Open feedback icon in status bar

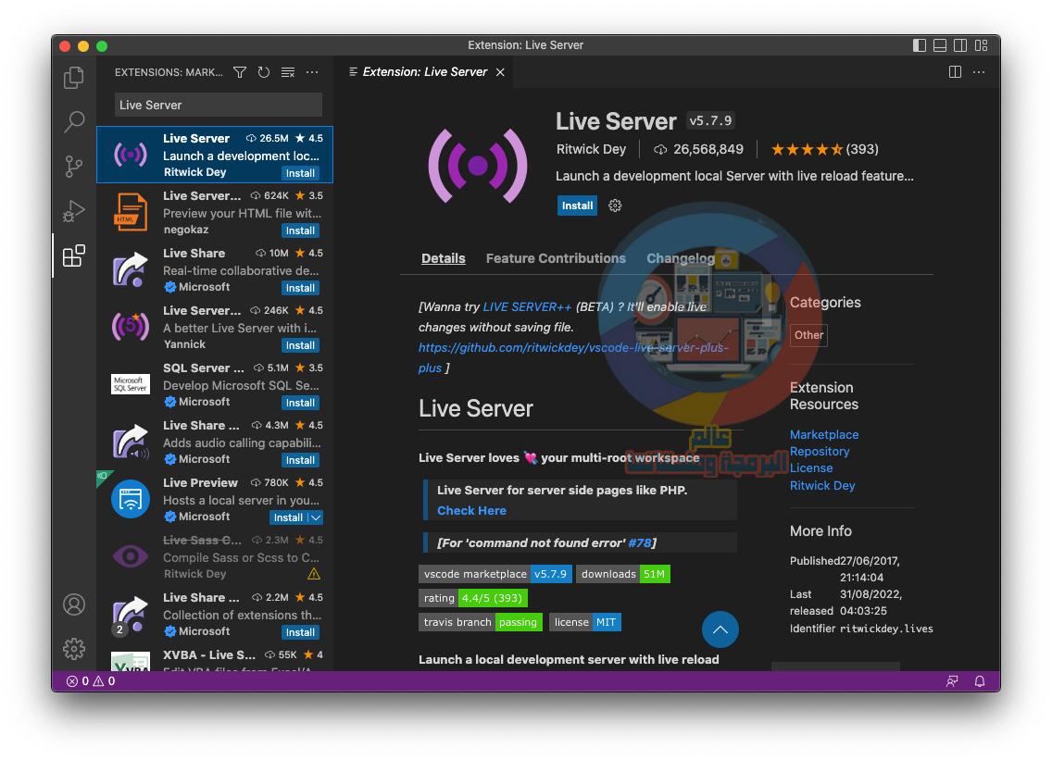click(x=952, y=680)
